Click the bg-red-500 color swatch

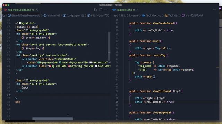pyautogui.click(x=50, y=66)
